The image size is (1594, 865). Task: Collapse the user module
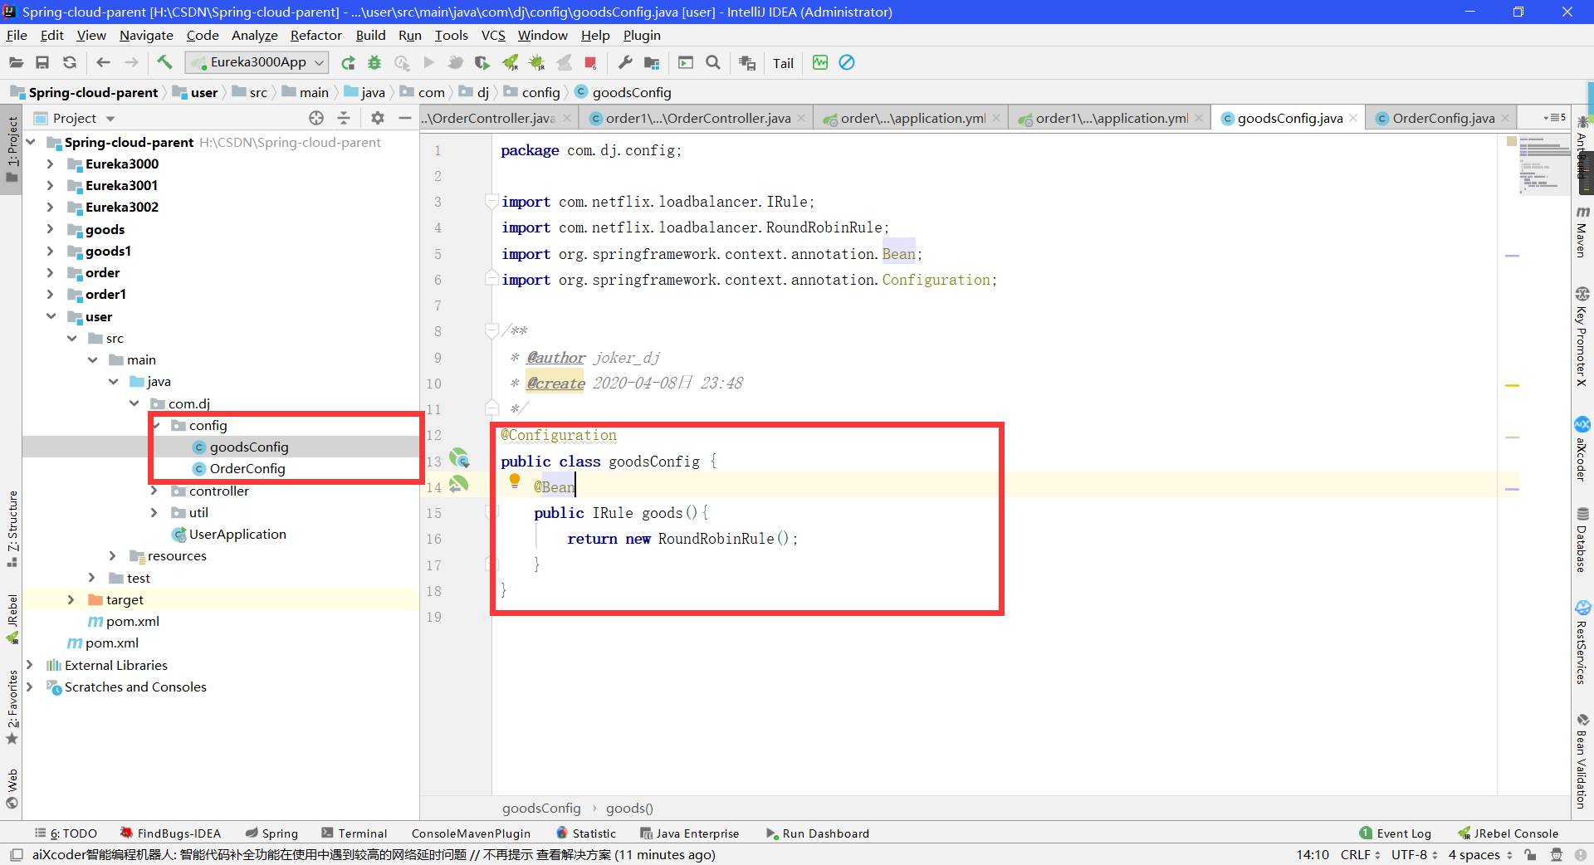click(51, 316)
